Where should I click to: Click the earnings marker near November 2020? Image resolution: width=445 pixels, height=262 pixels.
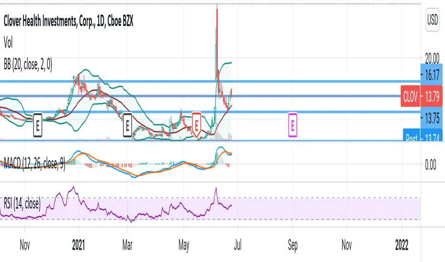coord(37,125)
